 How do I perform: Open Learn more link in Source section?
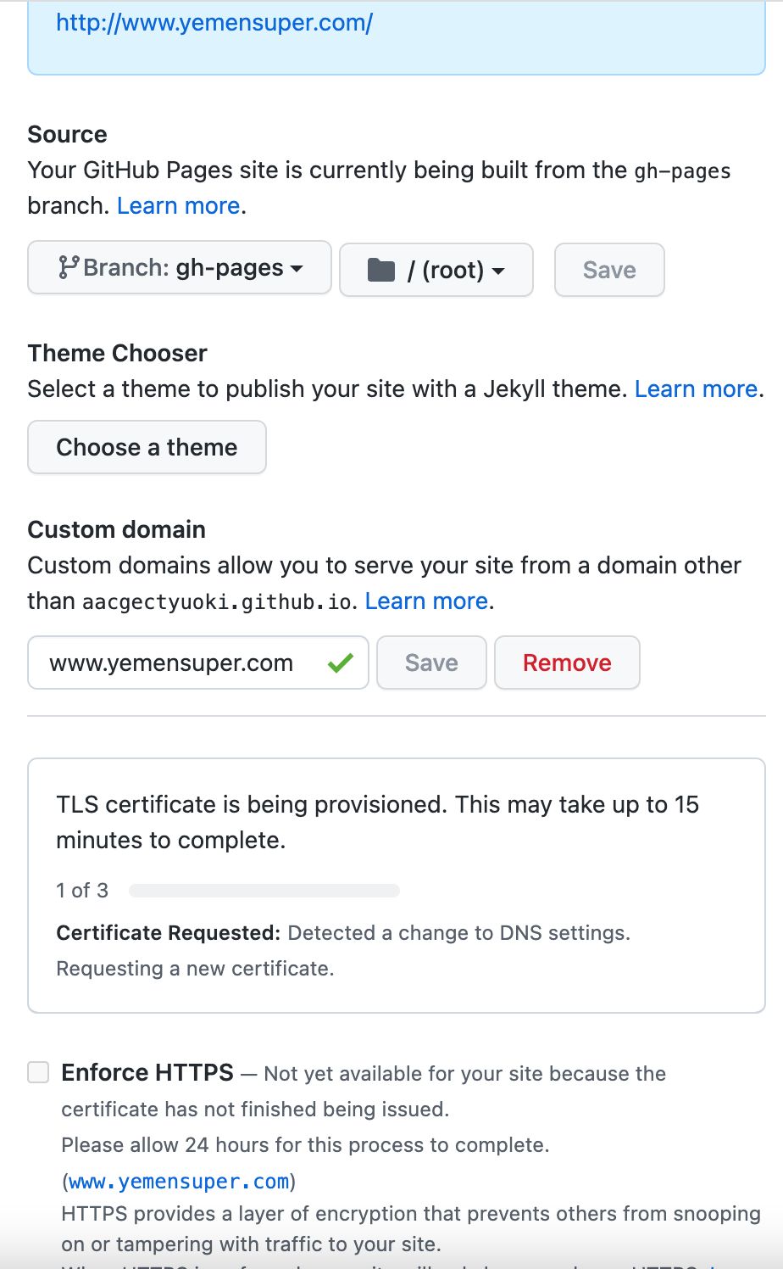(178, 206)
